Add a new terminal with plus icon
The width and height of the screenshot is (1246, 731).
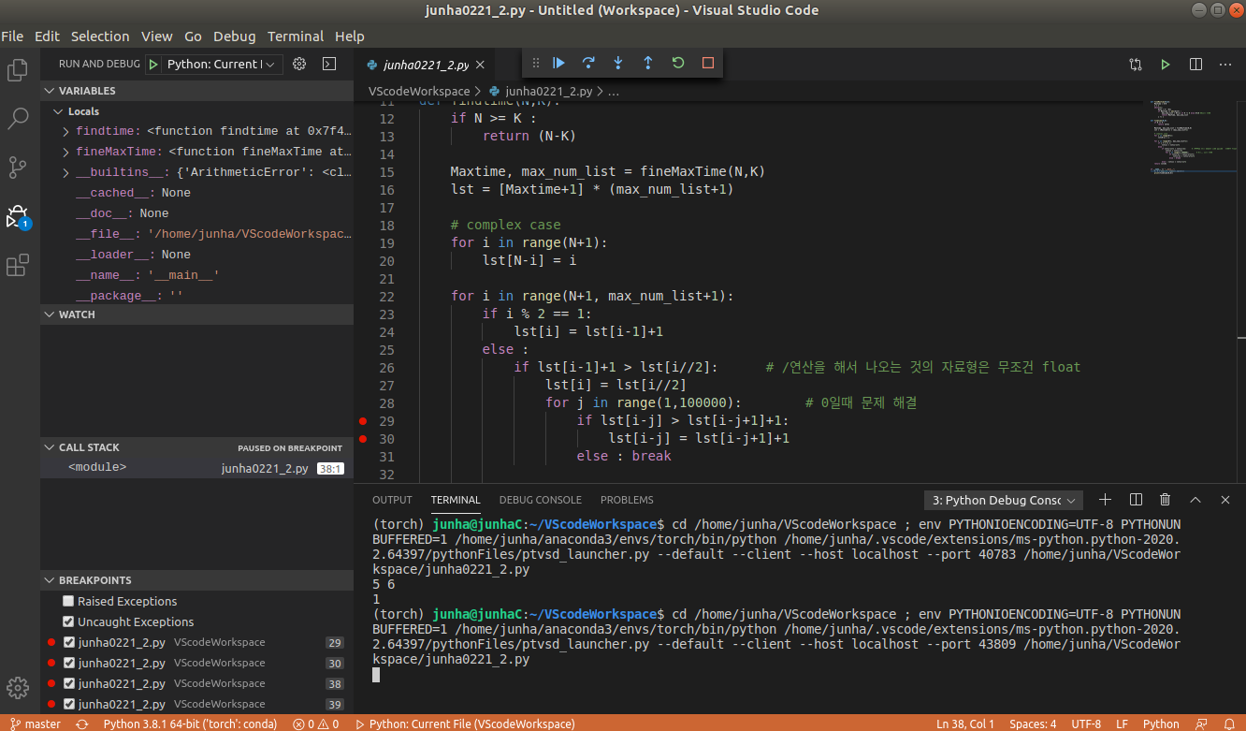point(1105,500)
